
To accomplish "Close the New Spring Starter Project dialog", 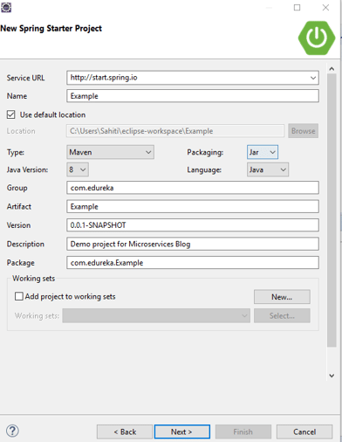I will 325,7.
